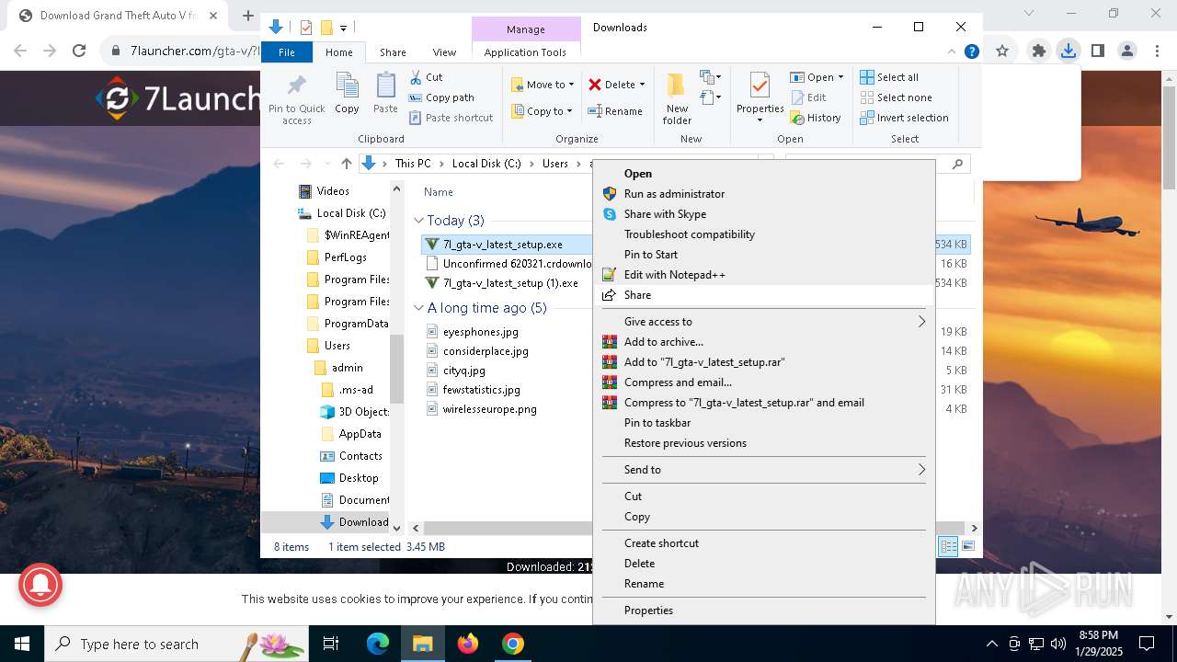Viewport: 1177px width, 662px height.
Task: Click the Pin to Quick access icon
Action: point(296,87)
